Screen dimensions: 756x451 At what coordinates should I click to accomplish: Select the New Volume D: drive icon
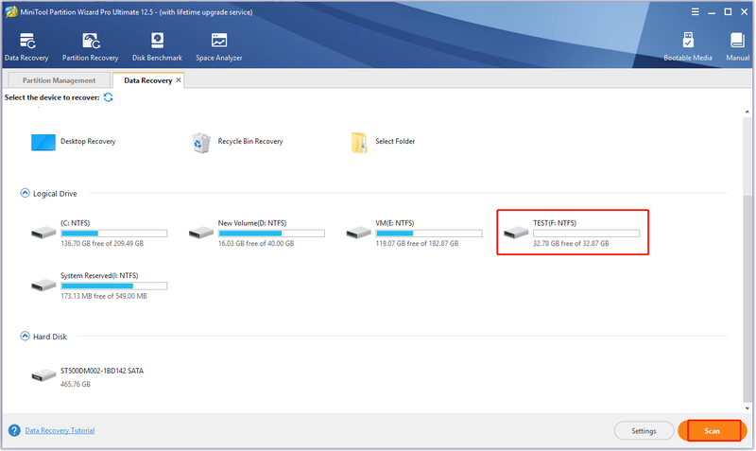201,233
